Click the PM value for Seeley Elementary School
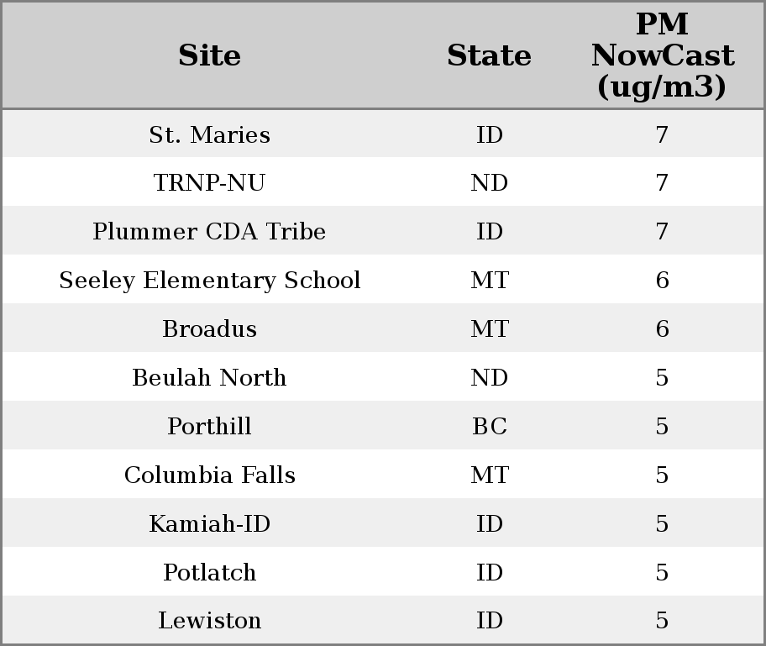 (x=662, y=281)
